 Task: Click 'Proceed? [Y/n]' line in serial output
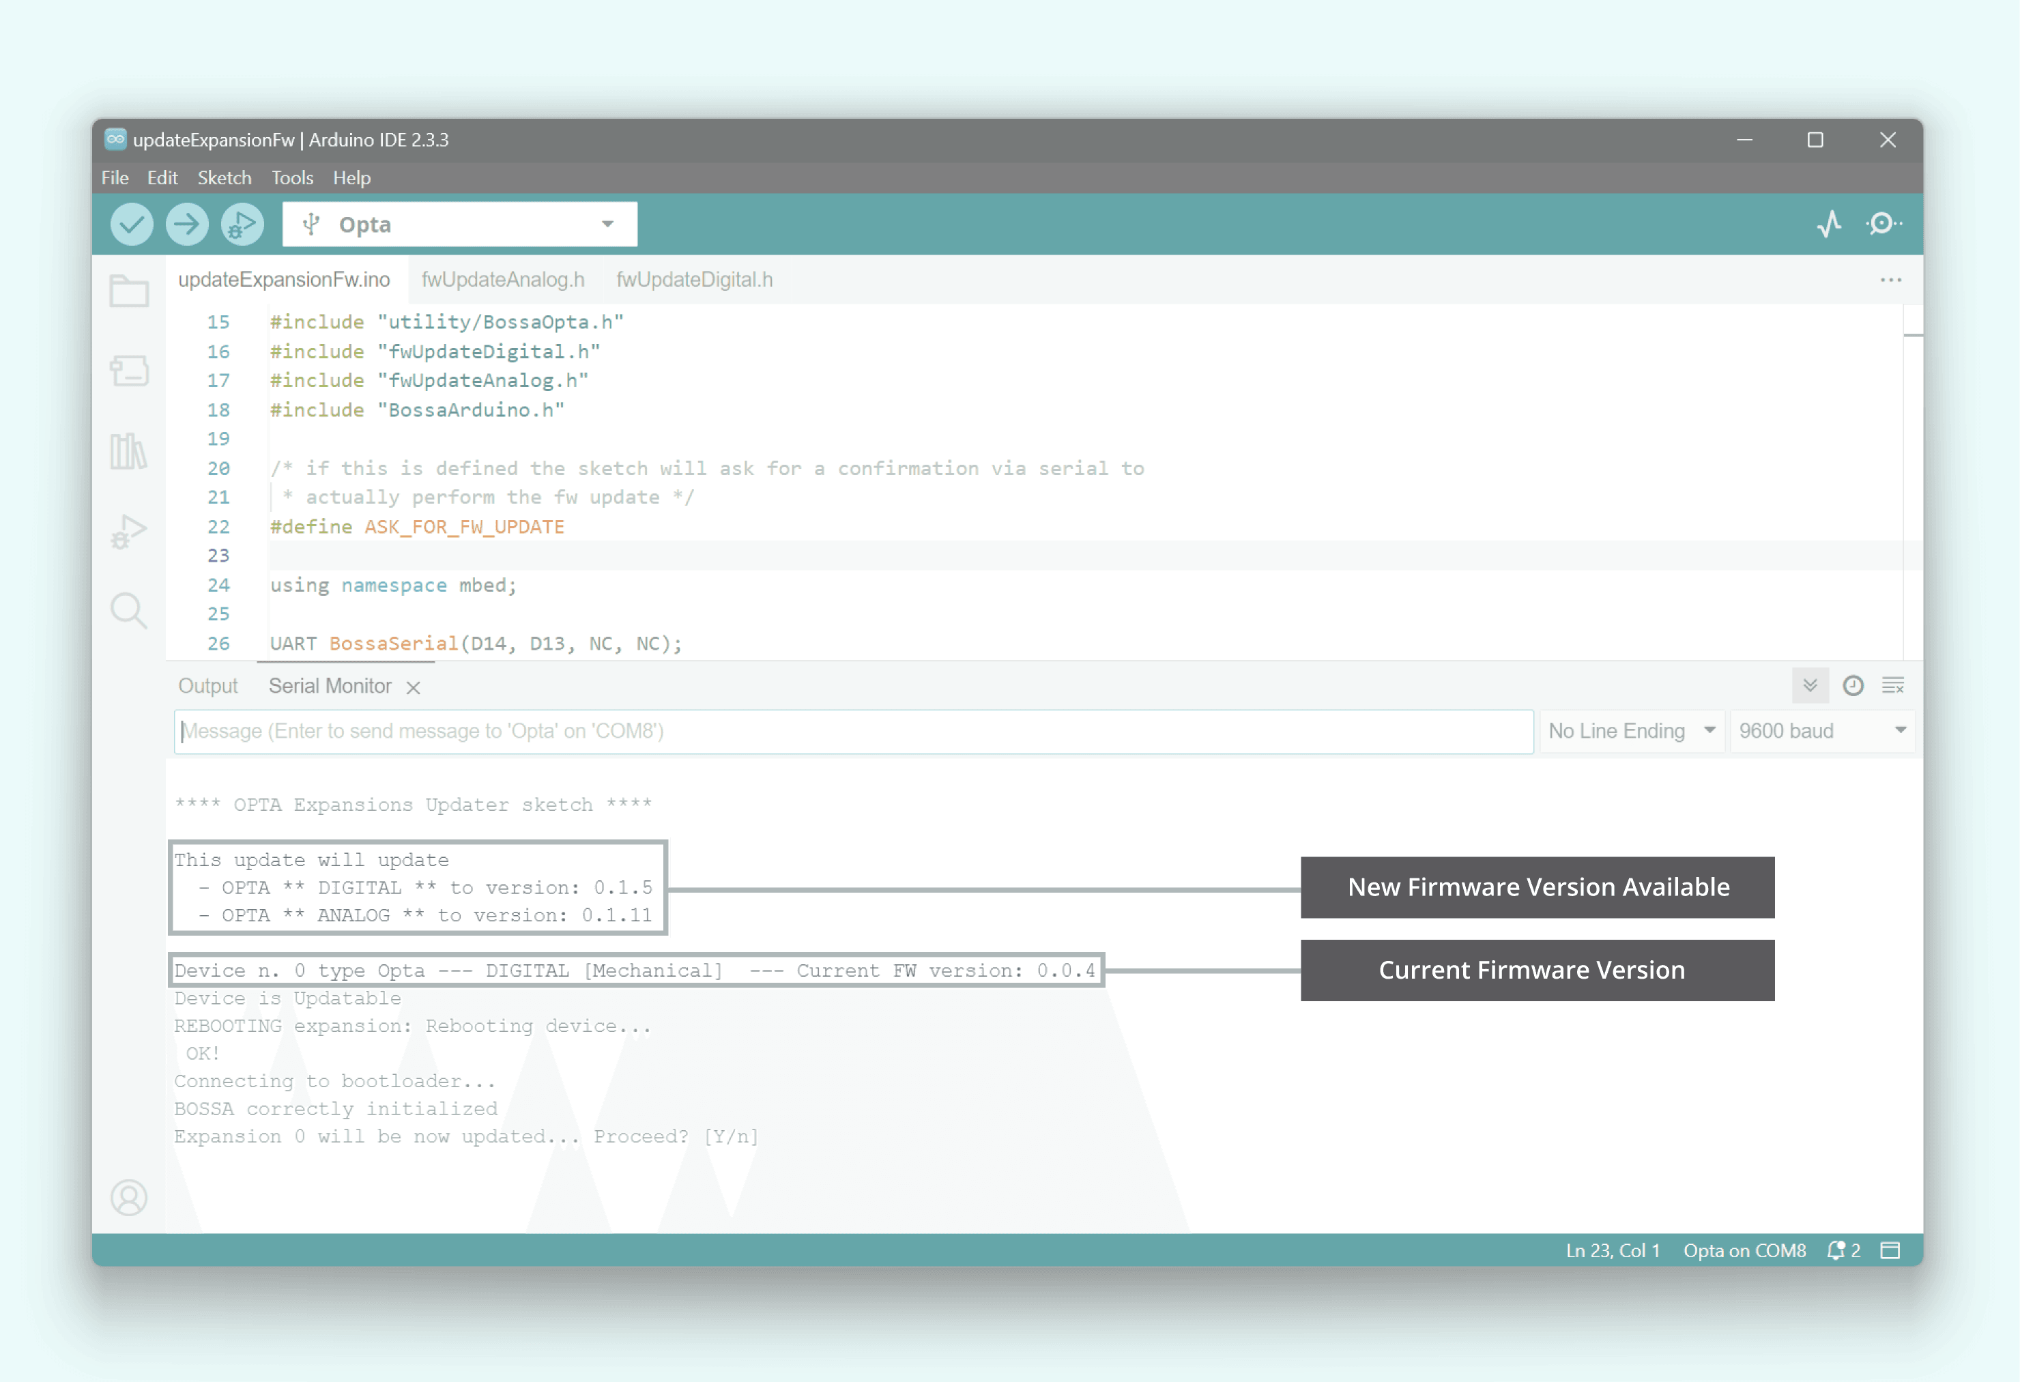point(676,1136)
